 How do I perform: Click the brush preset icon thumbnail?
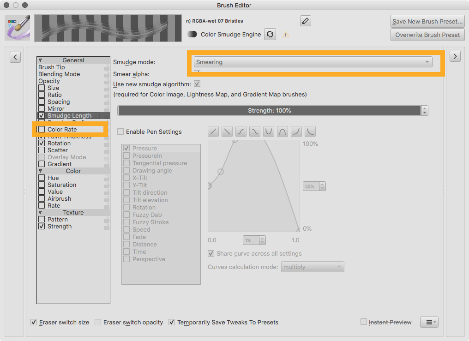[x=18, y=28]
